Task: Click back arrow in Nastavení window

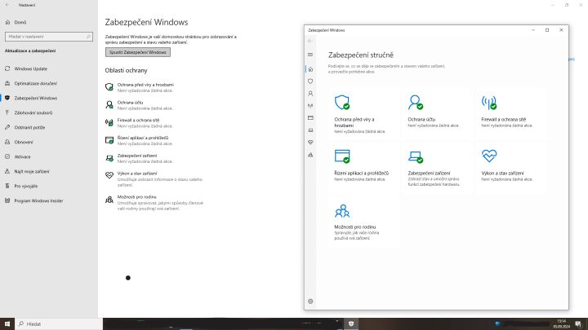Action: click(7, 5)
